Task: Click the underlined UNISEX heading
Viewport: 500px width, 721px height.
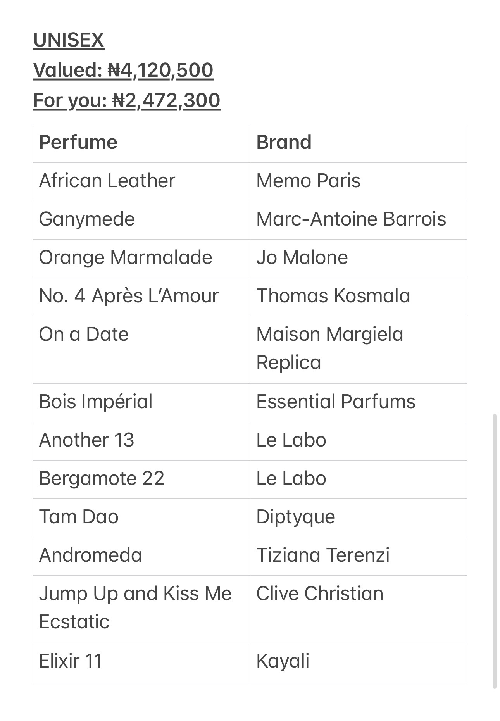Action: click(x=69, y=40)
